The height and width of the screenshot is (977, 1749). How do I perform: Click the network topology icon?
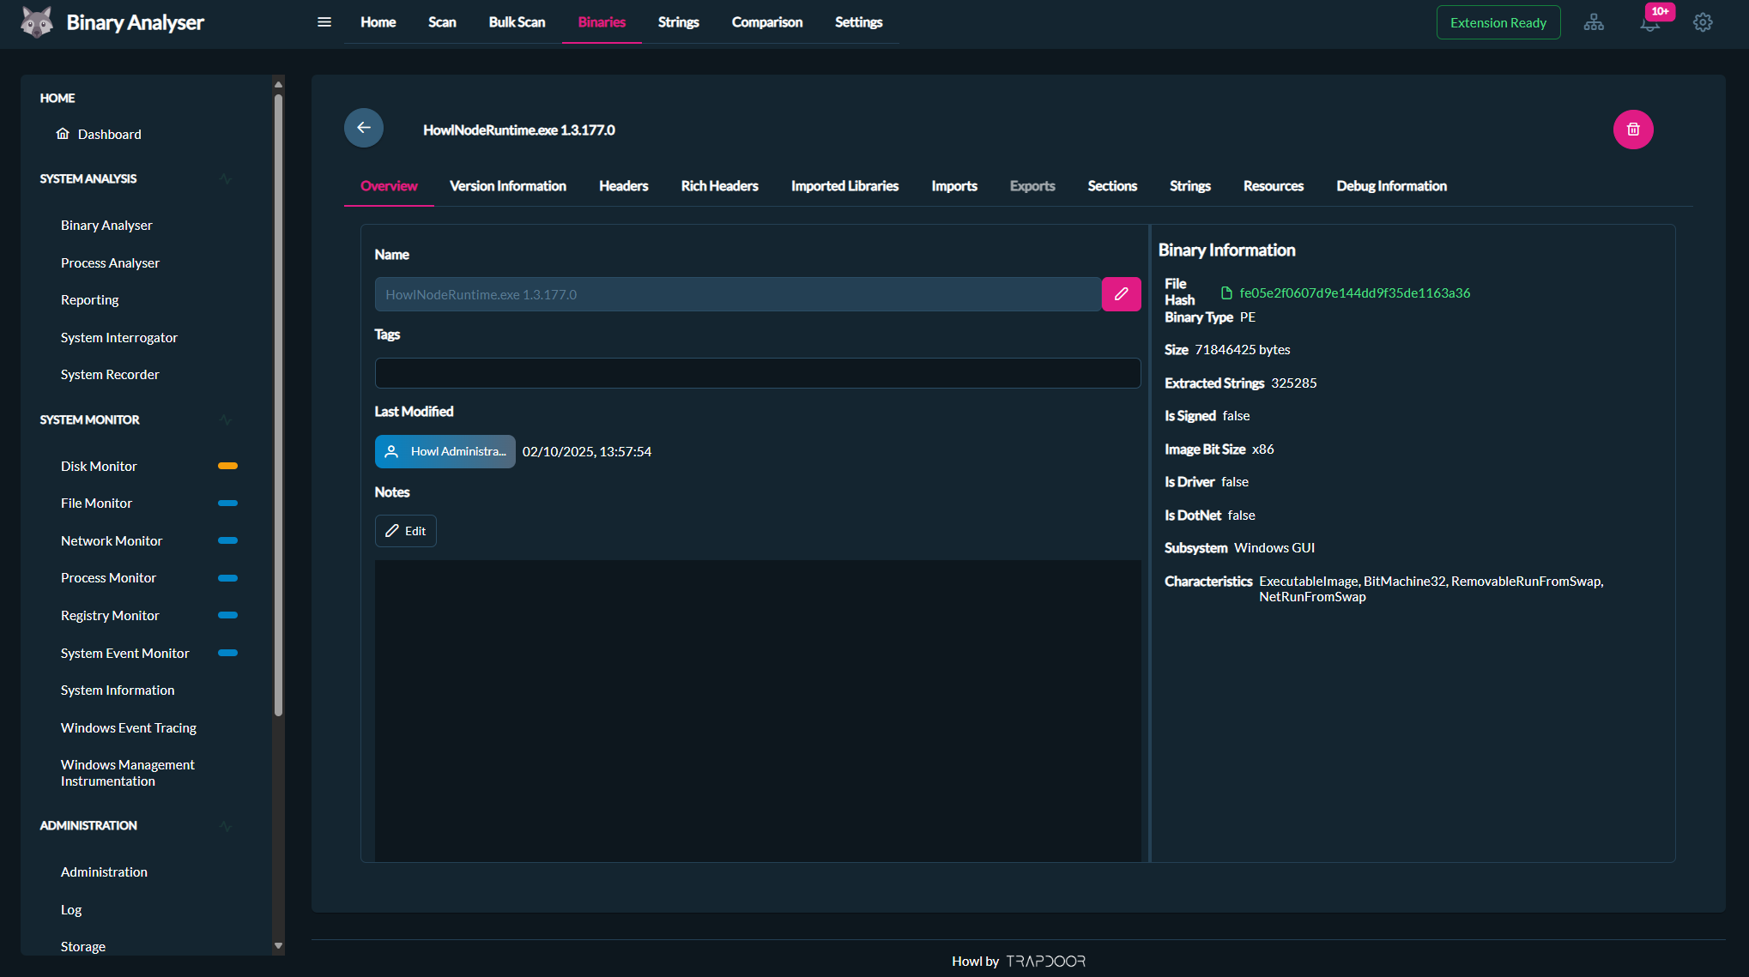tap(1594, 23)
